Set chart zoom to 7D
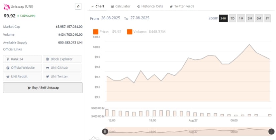 233,18
